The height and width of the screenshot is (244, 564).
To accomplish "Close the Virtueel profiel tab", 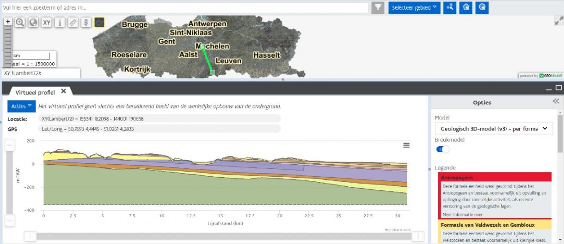I will [x=64, y=91].
